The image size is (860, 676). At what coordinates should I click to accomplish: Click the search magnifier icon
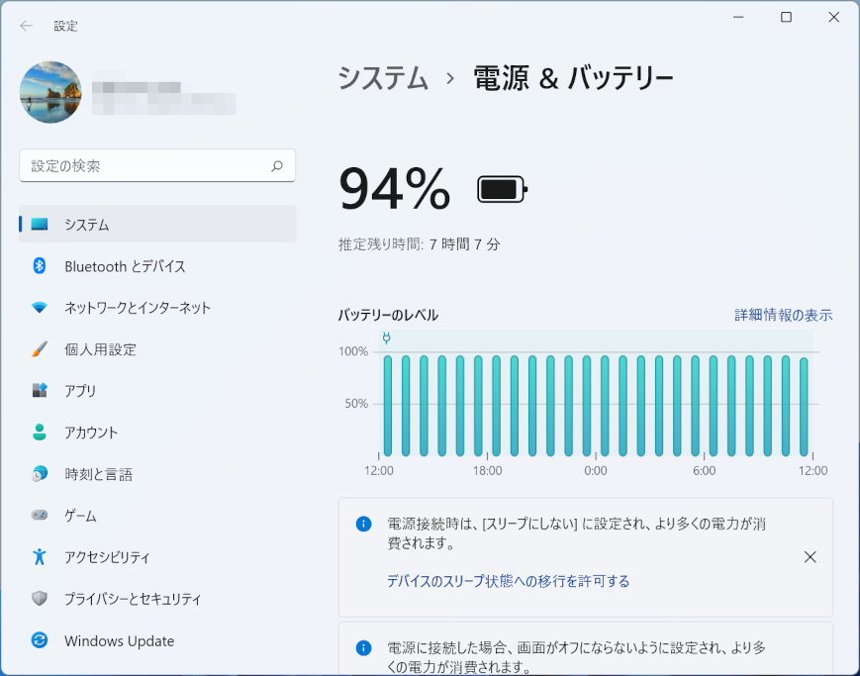277,166
